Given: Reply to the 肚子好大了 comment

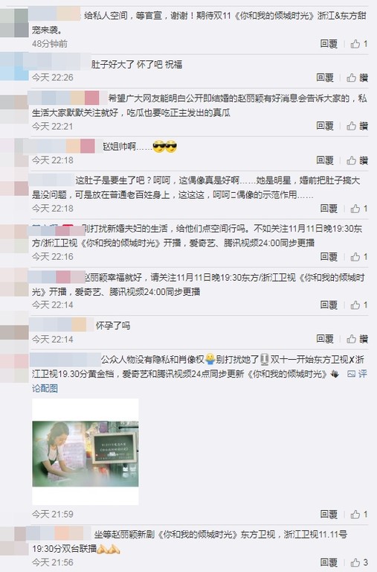Looking at the screenshot, I should click(325, 77).
